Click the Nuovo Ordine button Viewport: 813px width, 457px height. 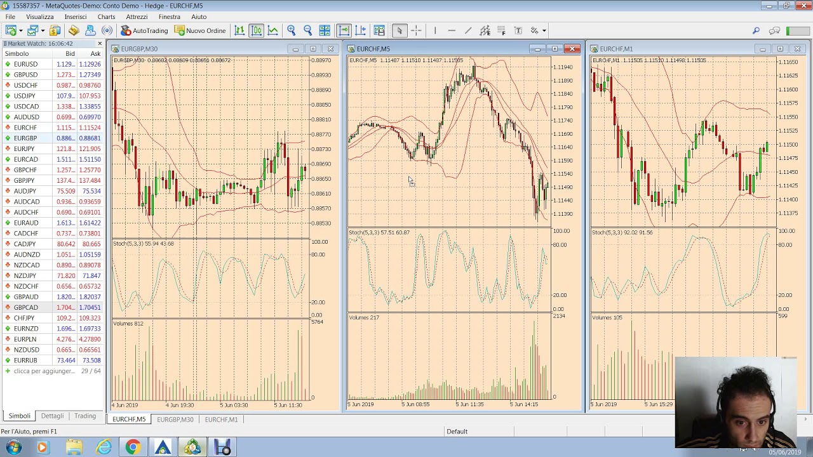(x=200, y=30)
